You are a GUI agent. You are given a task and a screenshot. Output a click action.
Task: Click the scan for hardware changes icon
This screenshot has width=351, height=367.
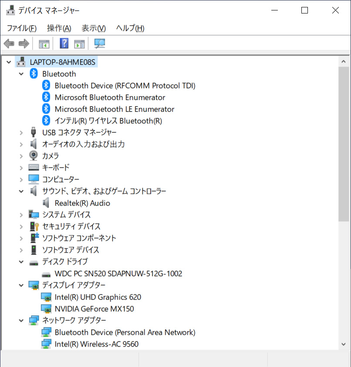coord(99,43)
